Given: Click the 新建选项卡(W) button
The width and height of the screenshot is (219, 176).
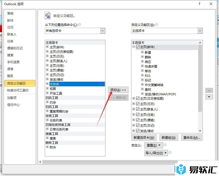Looking at the screenshot, I should pos(144,138).
